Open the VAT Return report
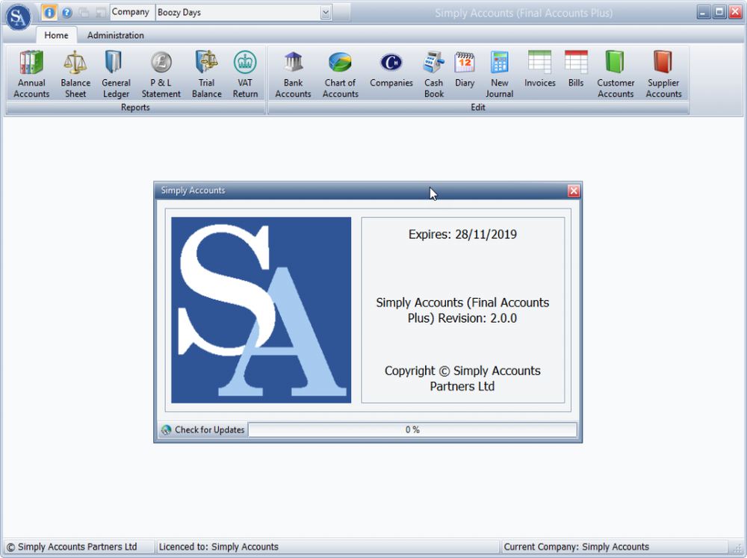 245,74
